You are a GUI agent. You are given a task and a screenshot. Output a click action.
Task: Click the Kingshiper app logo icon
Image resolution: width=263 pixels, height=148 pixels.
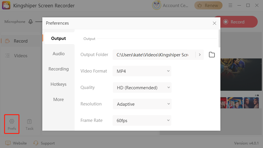[x=6, y=5]
